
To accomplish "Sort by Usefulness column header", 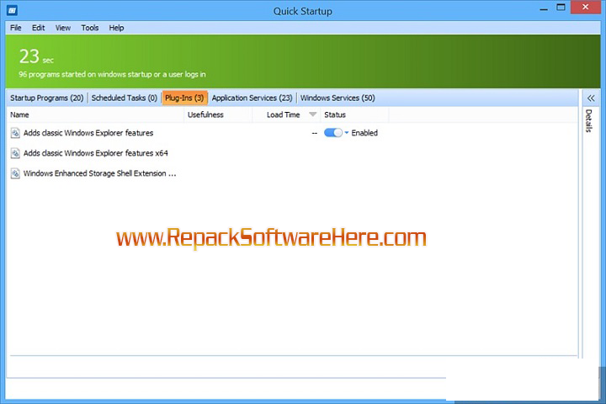I will (218, 114).
